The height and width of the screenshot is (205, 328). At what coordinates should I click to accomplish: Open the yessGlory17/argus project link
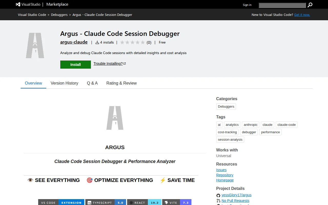pos(237,195)
